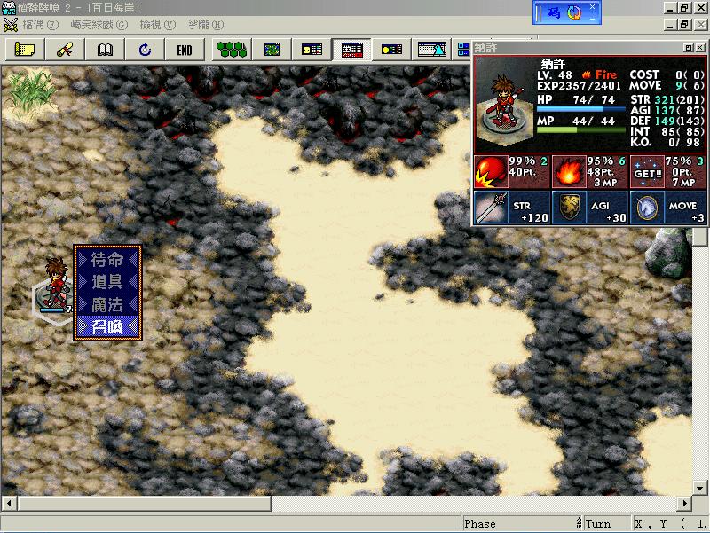Select 召喚 in the unit command menu
710x533 pixels.
tap(107, 326)
